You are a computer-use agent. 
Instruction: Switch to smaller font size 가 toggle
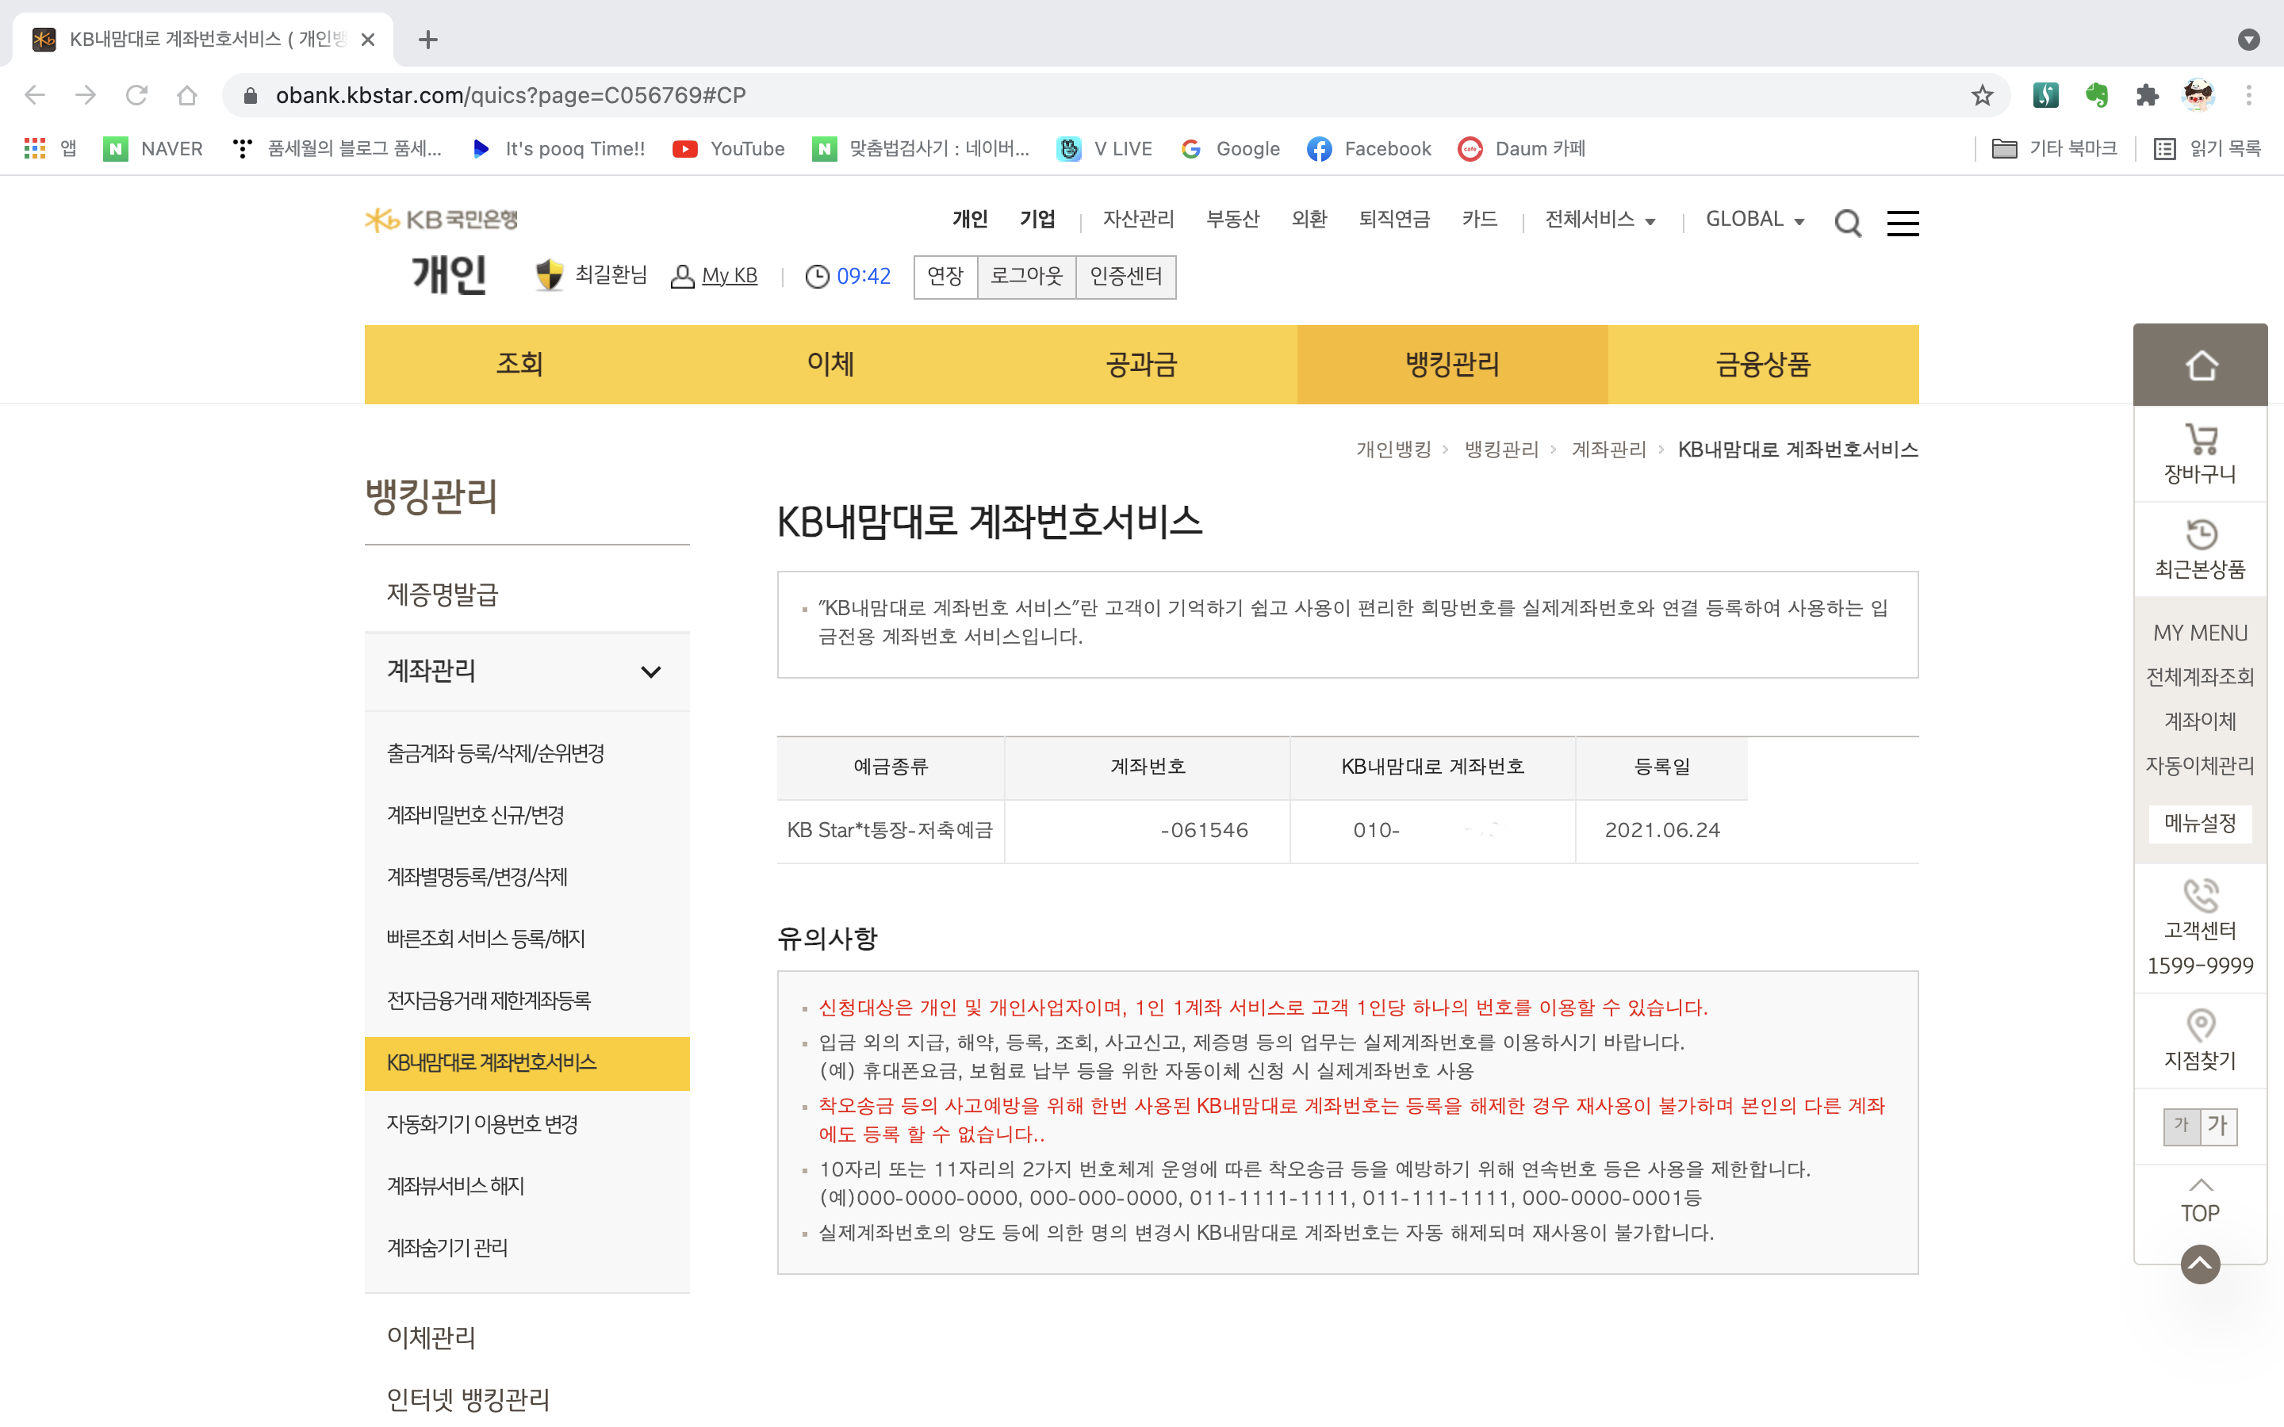[x=2180, y=1125]
